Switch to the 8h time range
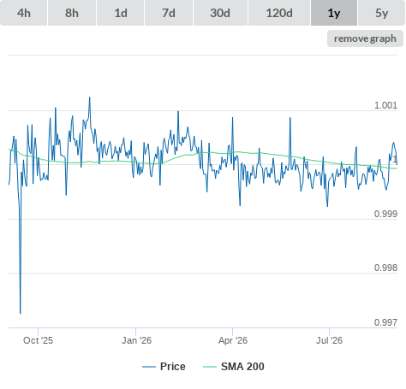Viewport: 406px width, 389px height. point(72,13)
